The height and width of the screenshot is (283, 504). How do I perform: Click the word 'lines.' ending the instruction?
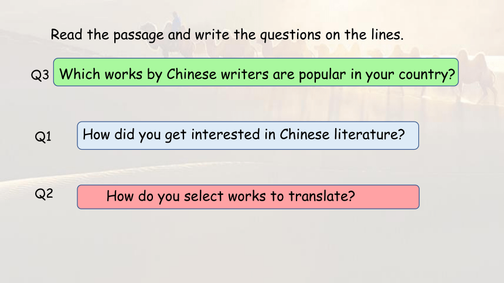(387, 34)
